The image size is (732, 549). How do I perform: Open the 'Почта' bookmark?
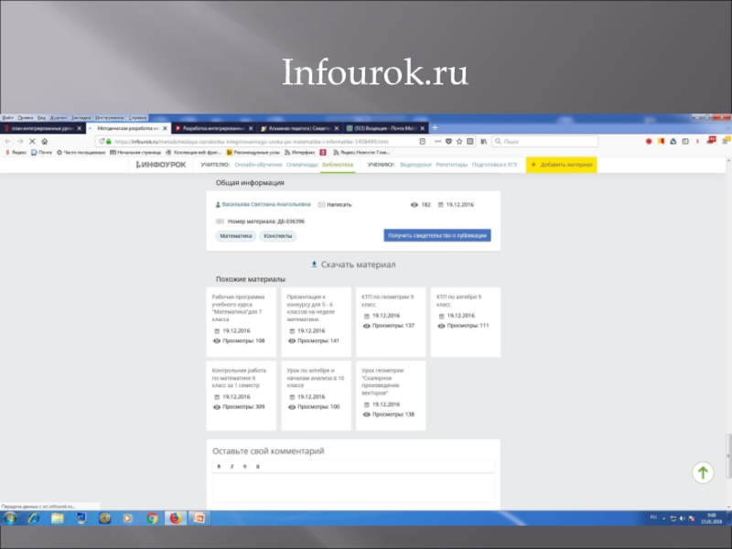click(41, 152)
